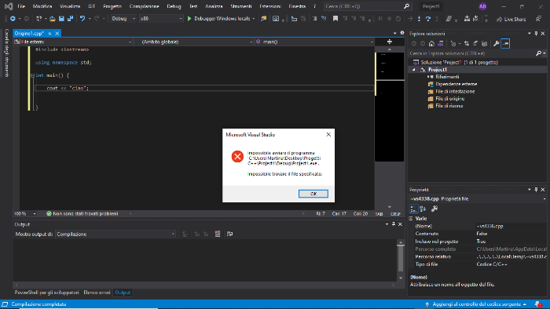
Task: Open the main() member dropdown
Action: (x=314, y=42)
